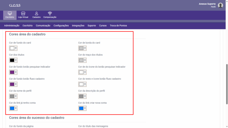
Task: Click the blue link já tenho conta swatch
Action: click(12, 108)
